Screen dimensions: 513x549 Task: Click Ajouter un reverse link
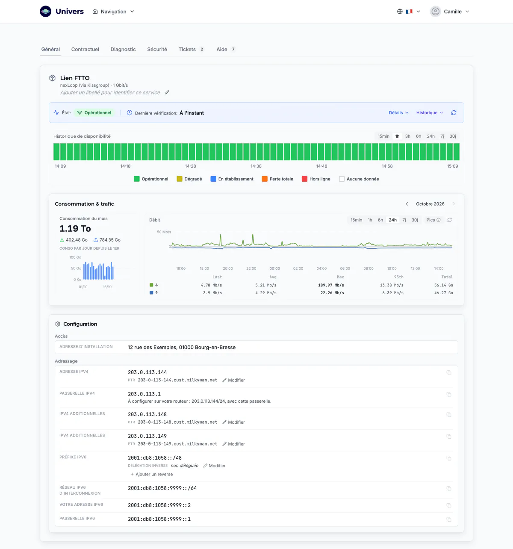[151, 474]
